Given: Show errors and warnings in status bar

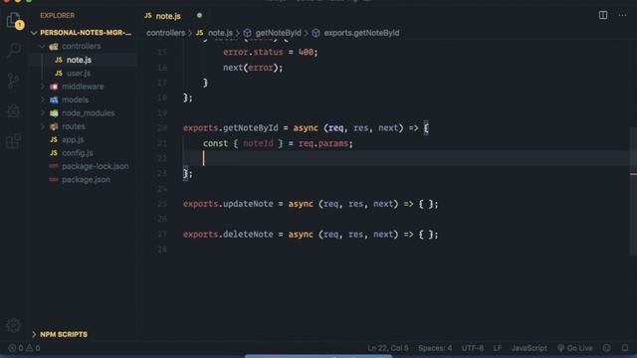Looking at the screenshot, I should [x=24, y=348].
